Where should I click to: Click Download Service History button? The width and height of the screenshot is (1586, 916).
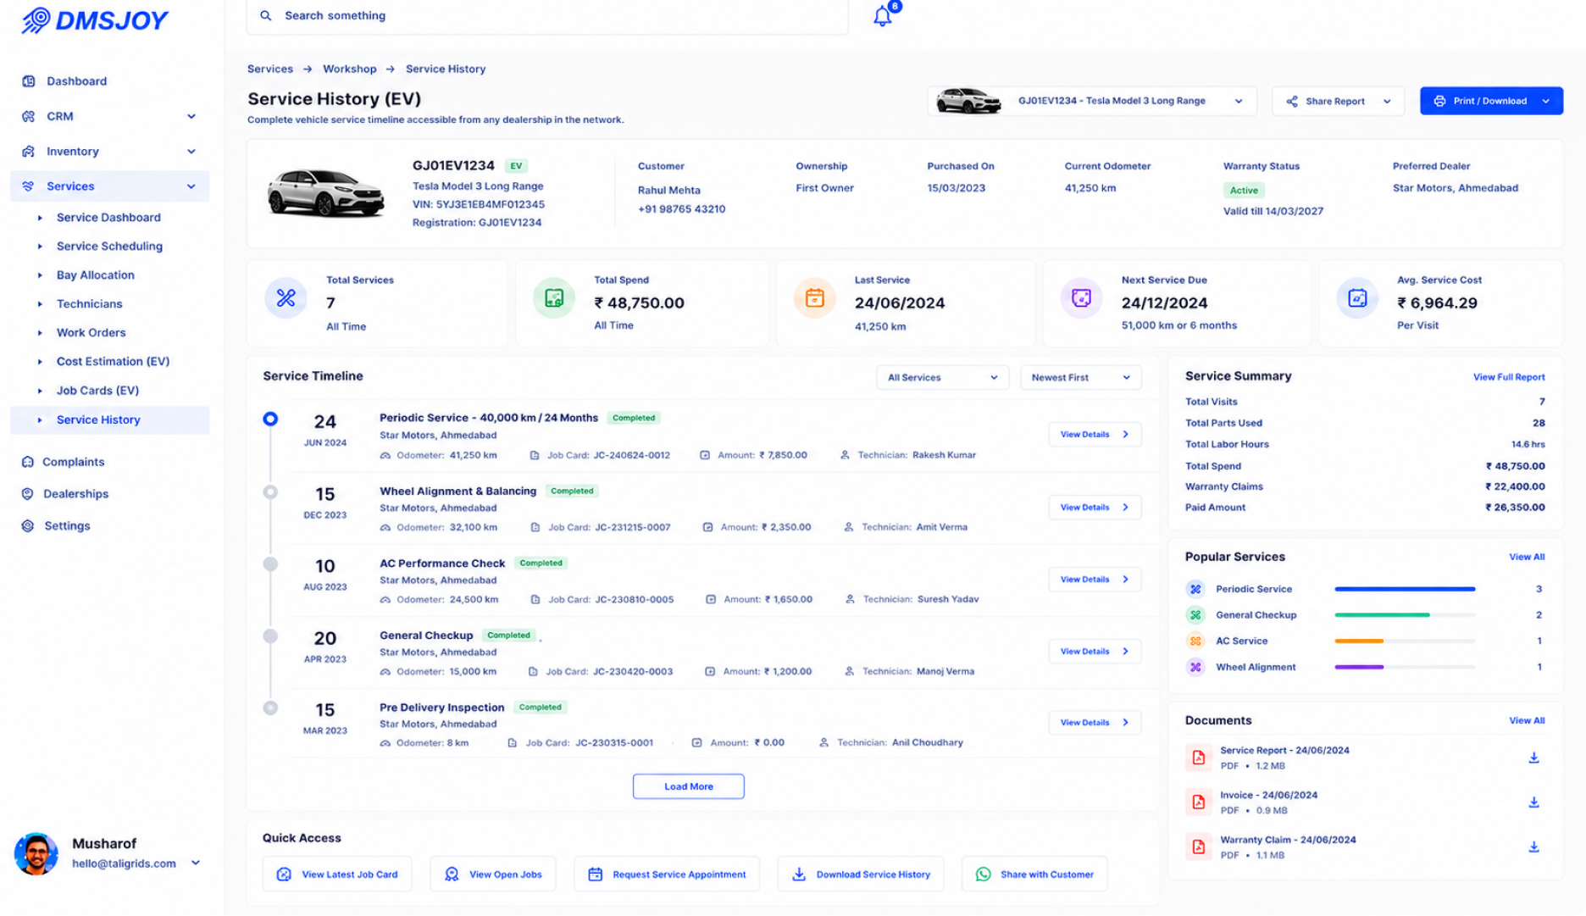pos(861,874)
